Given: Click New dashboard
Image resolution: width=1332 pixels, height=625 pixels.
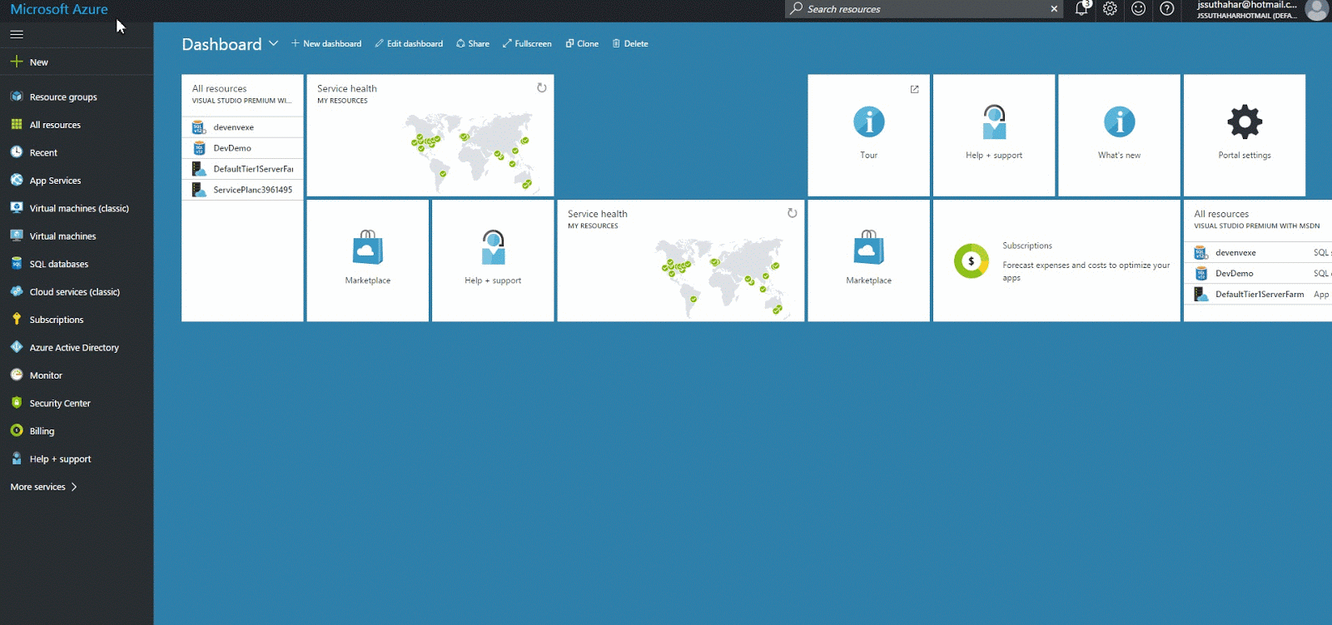Looking at the screenshot, I should click(x=326, y=43).
